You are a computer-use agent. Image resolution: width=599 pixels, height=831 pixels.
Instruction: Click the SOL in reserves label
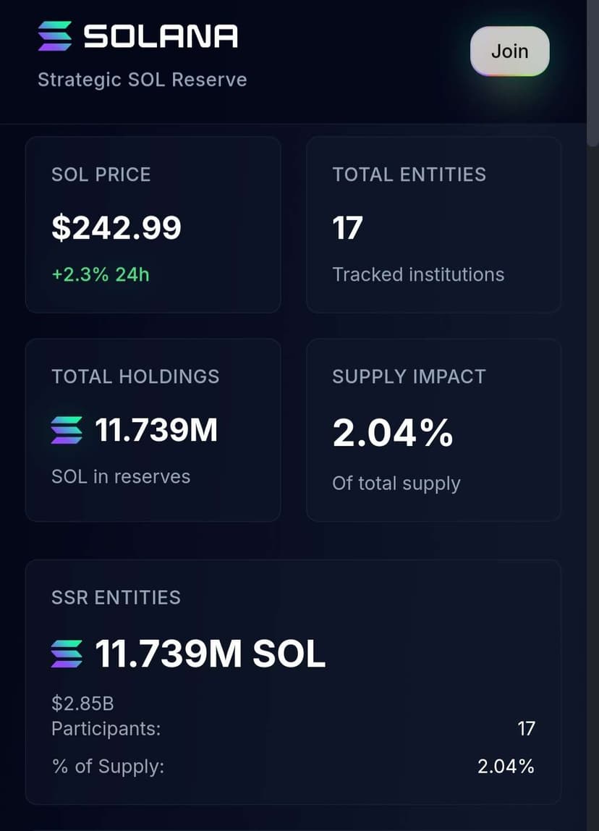[x=121, y=476]
